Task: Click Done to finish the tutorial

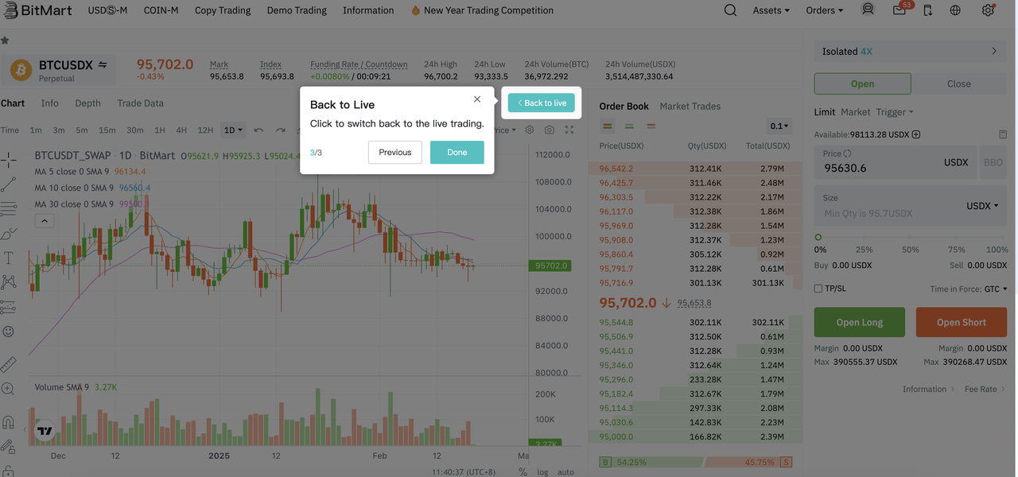Action: (457, 152)
